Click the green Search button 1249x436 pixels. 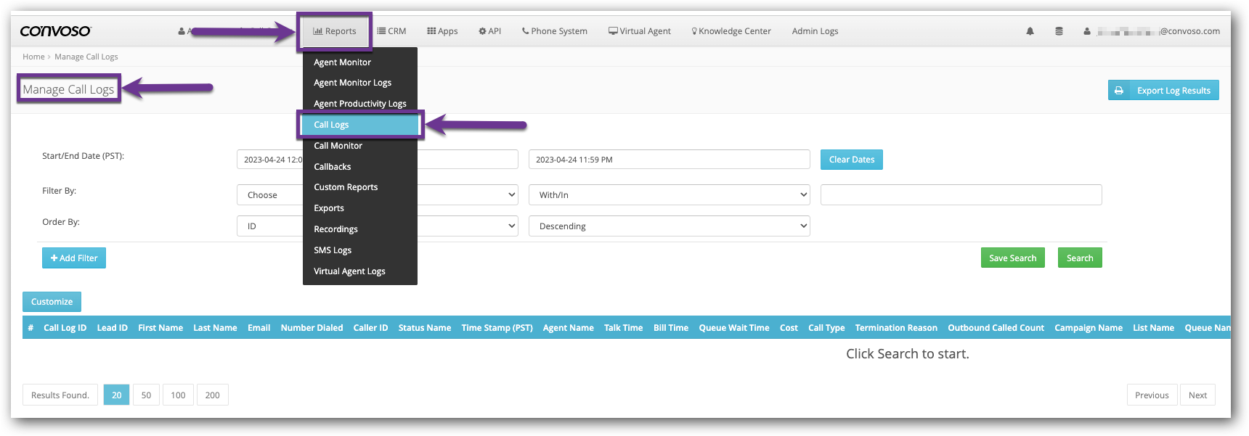pos(1080,258)
